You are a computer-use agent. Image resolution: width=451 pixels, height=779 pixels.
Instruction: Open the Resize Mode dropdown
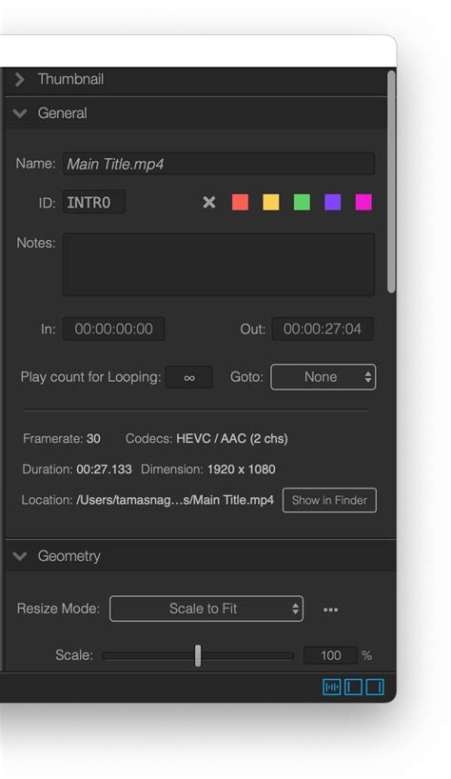coord(206,609)
